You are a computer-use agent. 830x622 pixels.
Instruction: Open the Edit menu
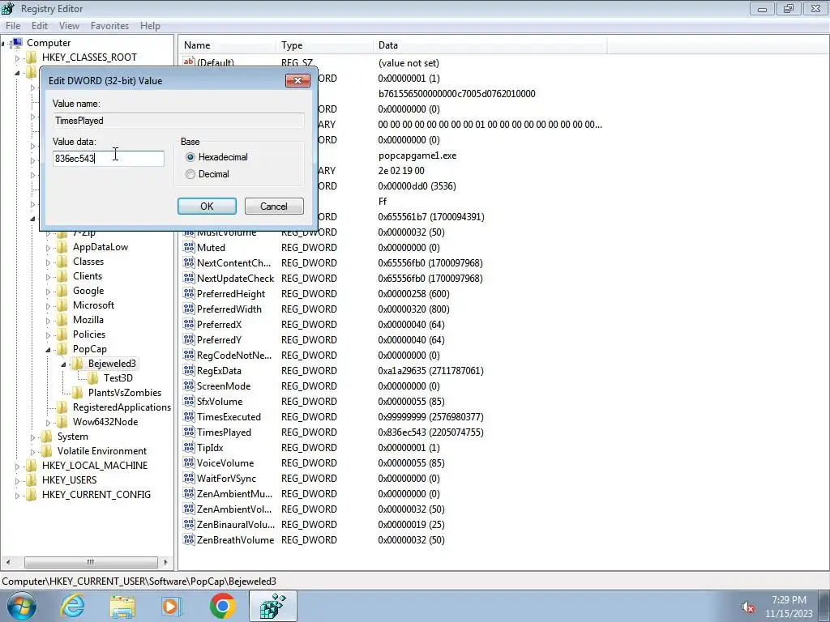point(39,25)
